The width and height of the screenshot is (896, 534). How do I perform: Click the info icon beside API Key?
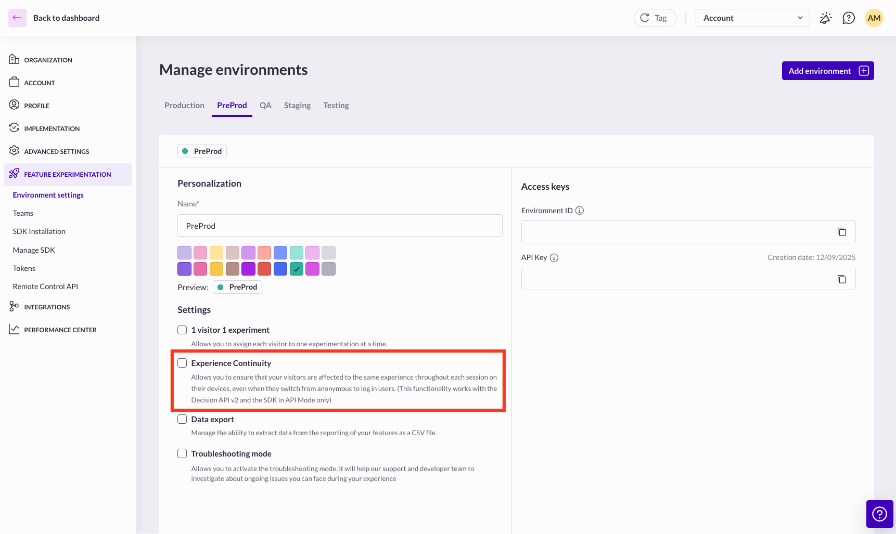click(x=554, y=258)
